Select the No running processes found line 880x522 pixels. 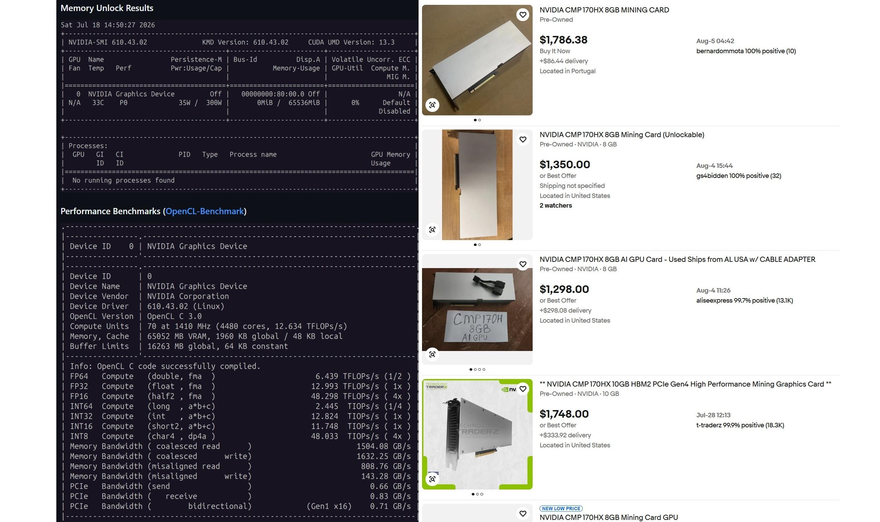(x=123, y=180)
